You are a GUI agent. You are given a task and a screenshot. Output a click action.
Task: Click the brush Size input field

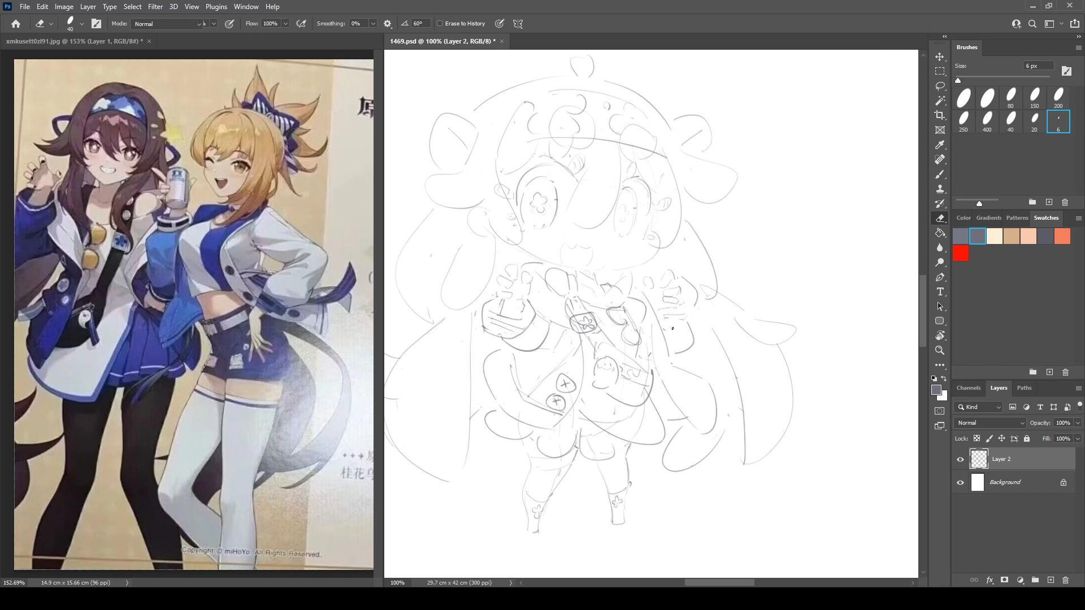[x=1039, y=66]
